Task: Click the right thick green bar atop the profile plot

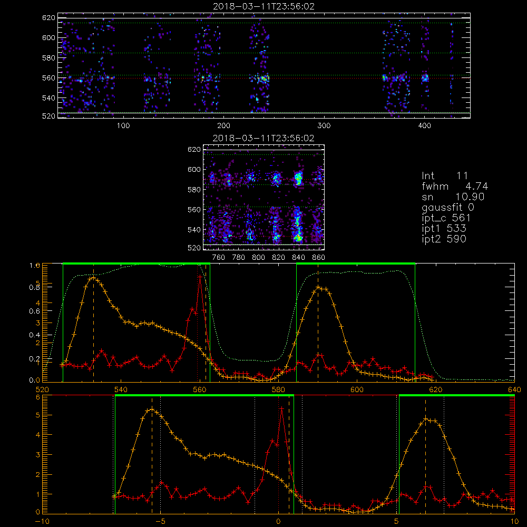Action: 356,263
